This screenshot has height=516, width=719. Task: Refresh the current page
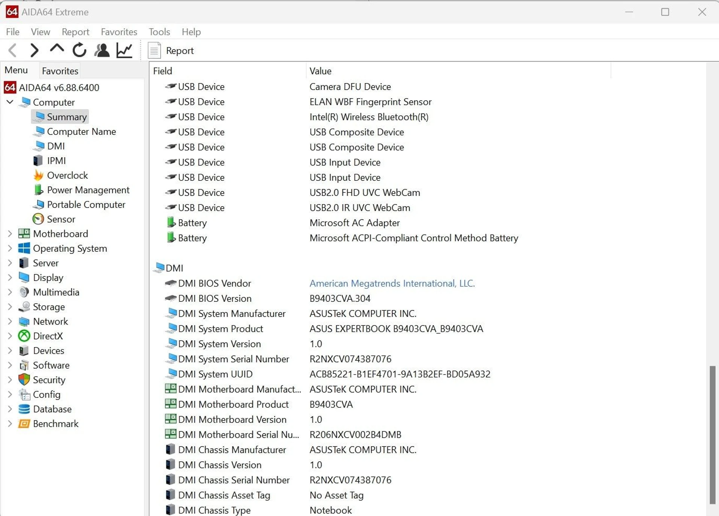click(79, 50)
